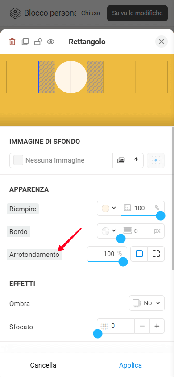Screen dimensions: 174x377
Task: Click Salva le modifiche button
Action: [x=137, y=13]
